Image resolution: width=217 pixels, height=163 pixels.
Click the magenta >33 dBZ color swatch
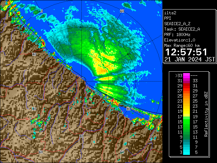(186, 76)
